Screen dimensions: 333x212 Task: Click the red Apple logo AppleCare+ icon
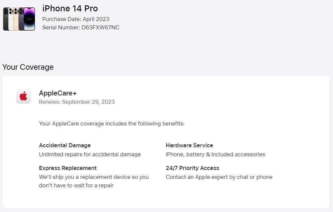point(24,96)
